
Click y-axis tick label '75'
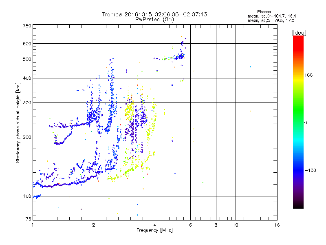29,219
